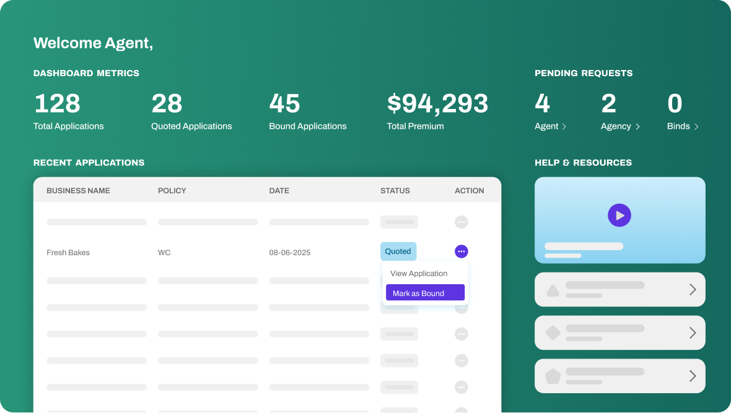Image resolution: width=731 pixels, height=413 pixels.
Task: Open chevron on triangle resource card
Action: coord(693,290)
